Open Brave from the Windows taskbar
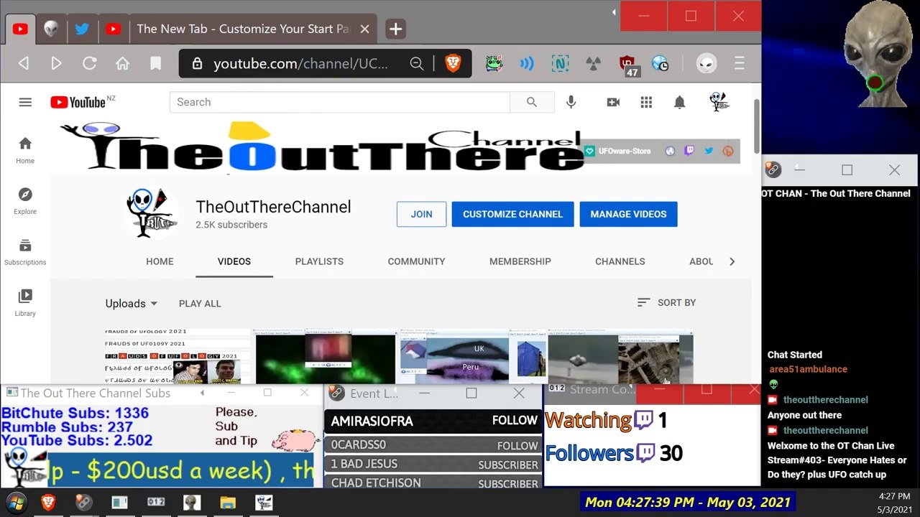Screen dimensions: 920x517 pos(50,502)
